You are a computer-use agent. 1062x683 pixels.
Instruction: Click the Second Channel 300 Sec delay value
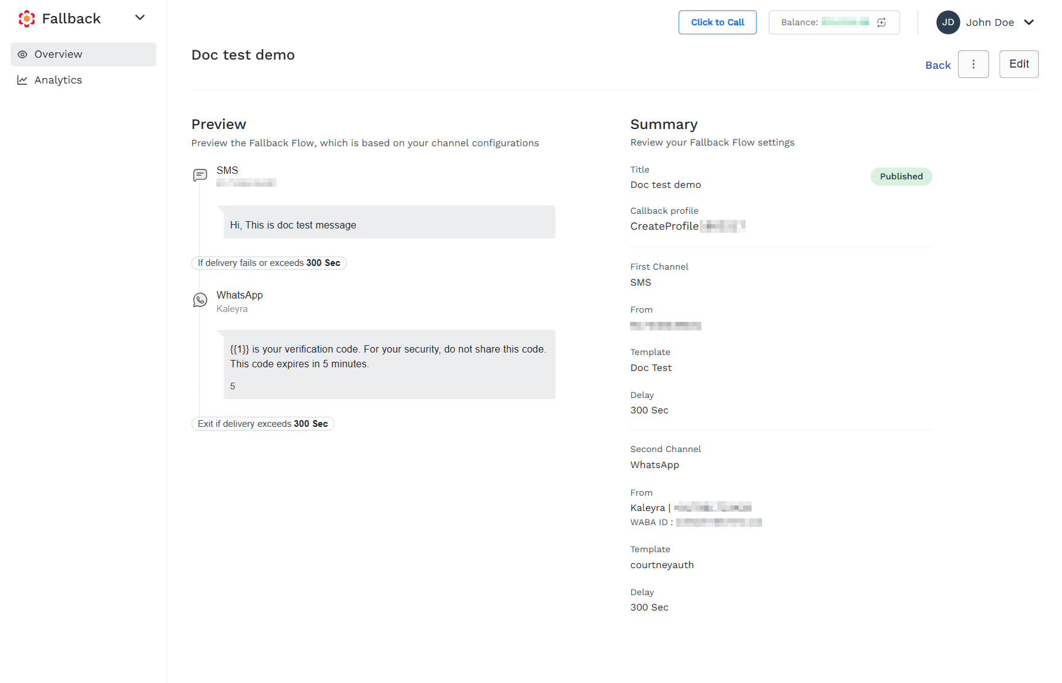click(649, 607)
